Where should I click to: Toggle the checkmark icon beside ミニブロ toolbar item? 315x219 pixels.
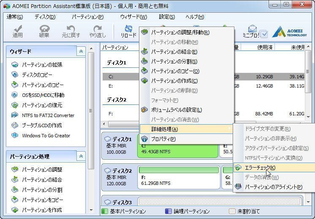(264, 34)
